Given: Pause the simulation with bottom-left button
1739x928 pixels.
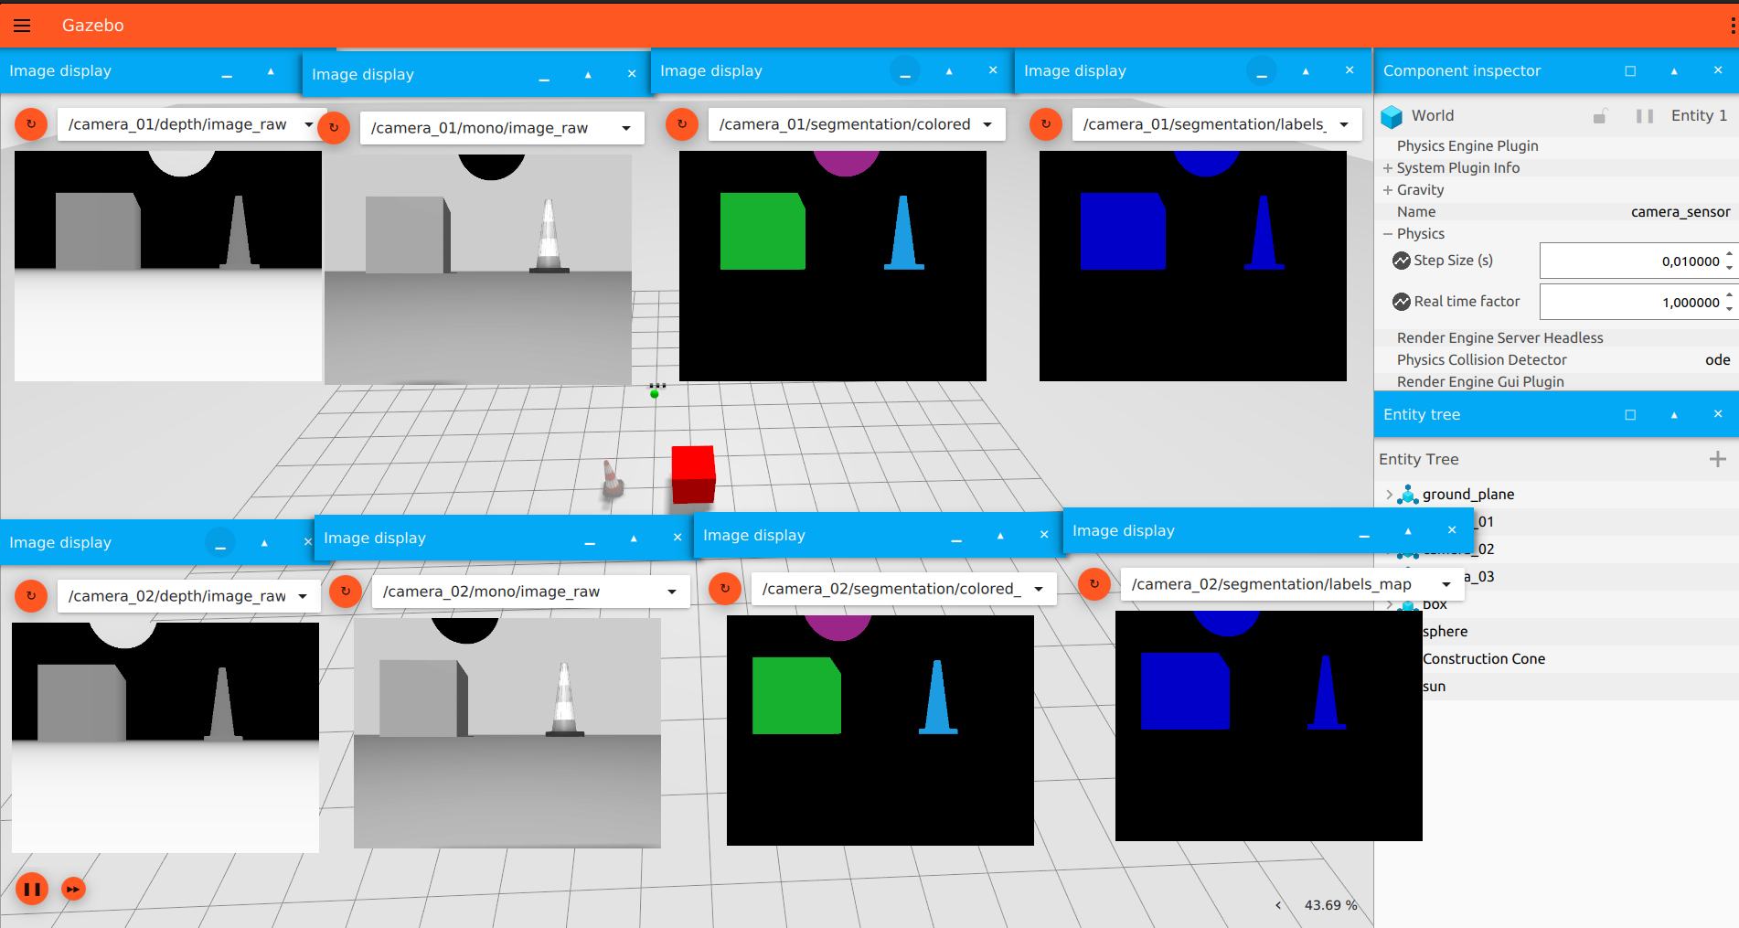Looking at the screenshot, I should 32,888.
